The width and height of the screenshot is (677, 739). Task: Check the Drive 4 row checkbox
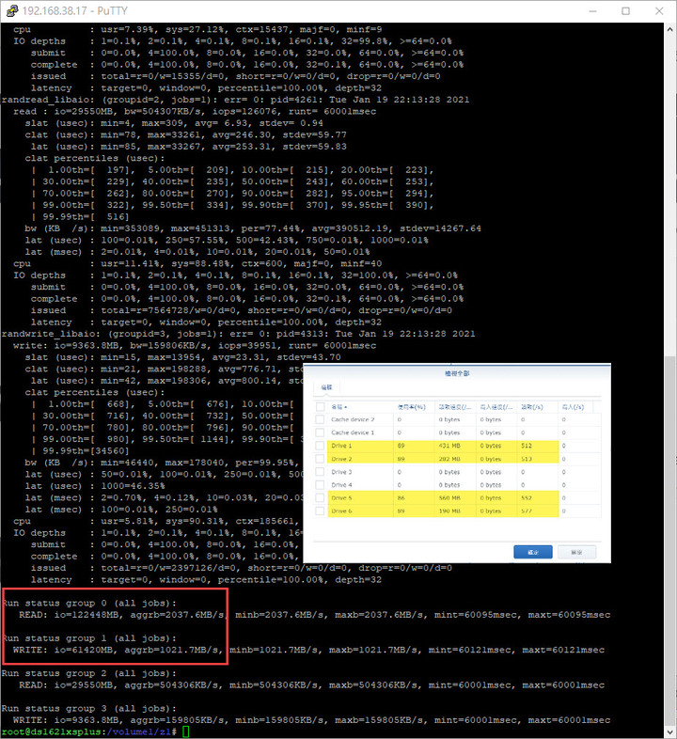click(x=320, y=485)
